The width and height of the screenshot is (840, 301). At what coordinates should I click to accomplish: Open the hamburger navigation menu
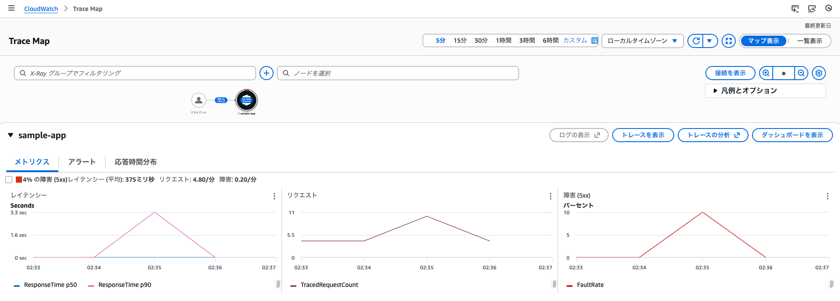(x=11, y=8)
